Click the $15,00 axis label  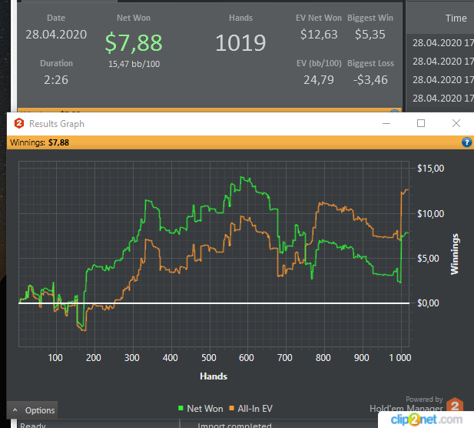[x=430, y=169]
